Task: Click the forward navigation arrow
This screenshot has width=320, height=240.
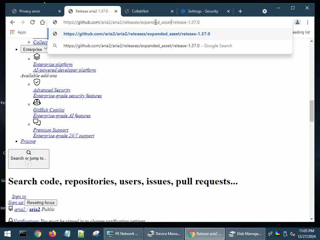Action: [x=22, y=22]
